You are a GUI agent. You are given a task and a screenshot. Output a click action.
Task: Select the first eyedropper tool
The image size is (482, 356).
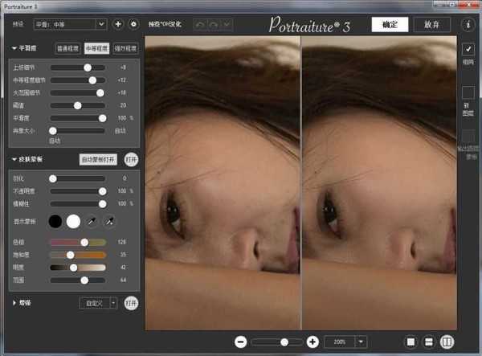92,221
